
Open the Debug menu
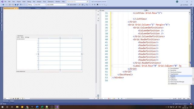tap(29, 2)
